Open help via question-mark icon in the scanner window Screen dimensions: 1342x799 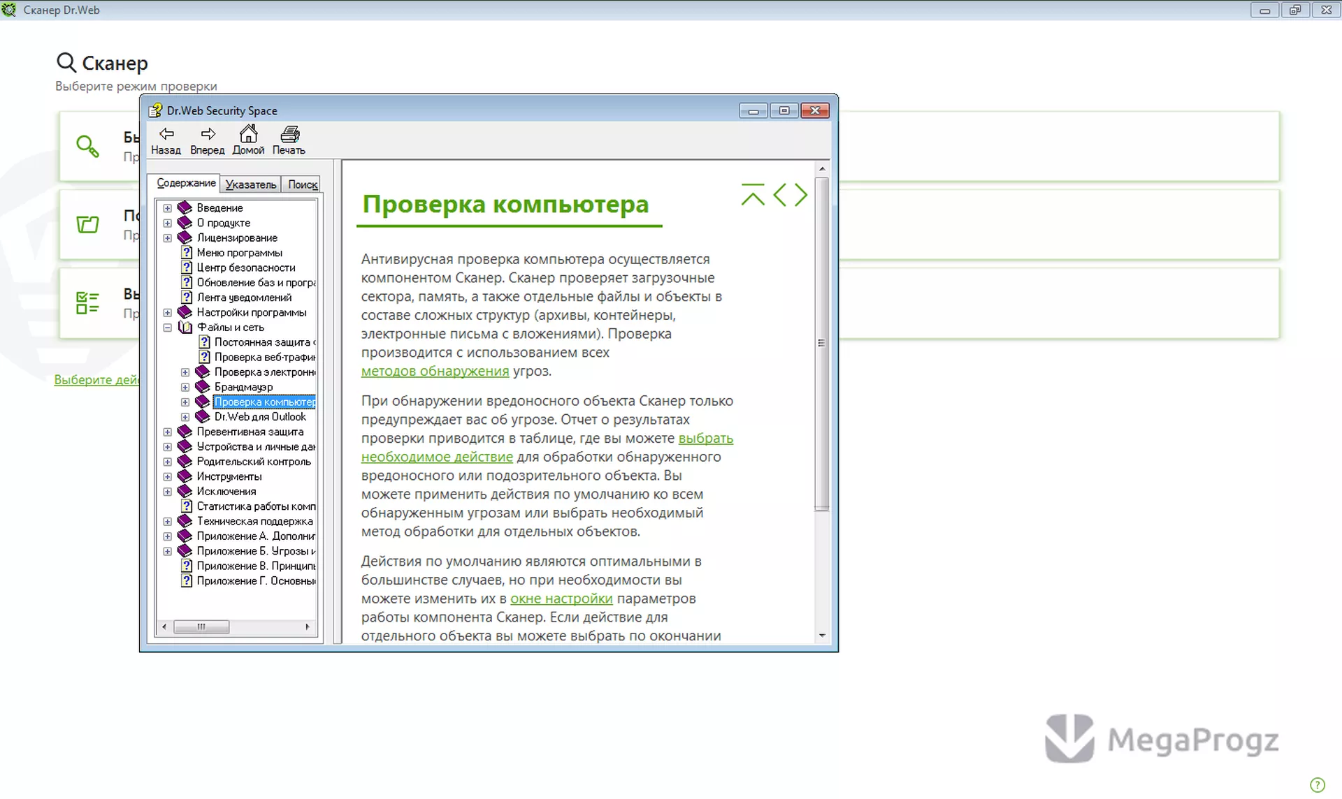1317,785
